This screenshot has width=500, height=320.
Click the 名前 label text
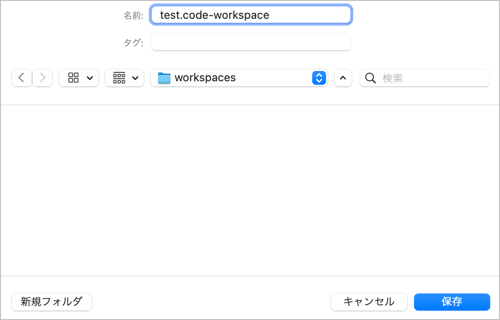pyautogui.click(x=133, y=16)
